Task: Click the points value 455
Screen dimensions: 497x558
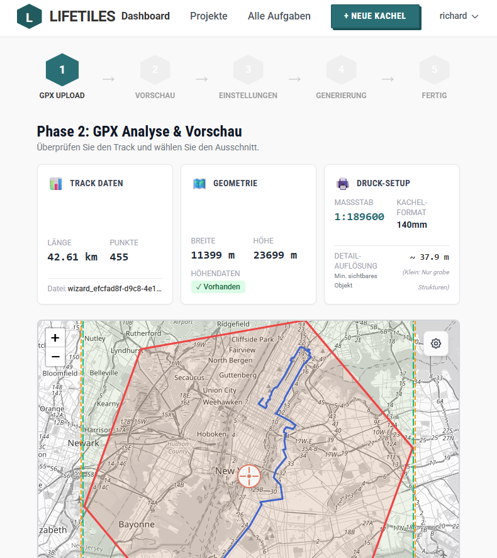Action: 119,257
